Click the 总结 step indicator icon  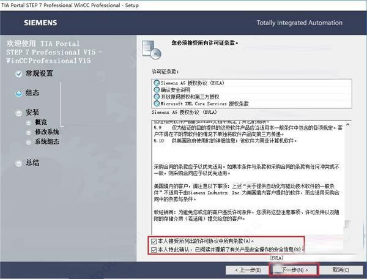[19, 163]
